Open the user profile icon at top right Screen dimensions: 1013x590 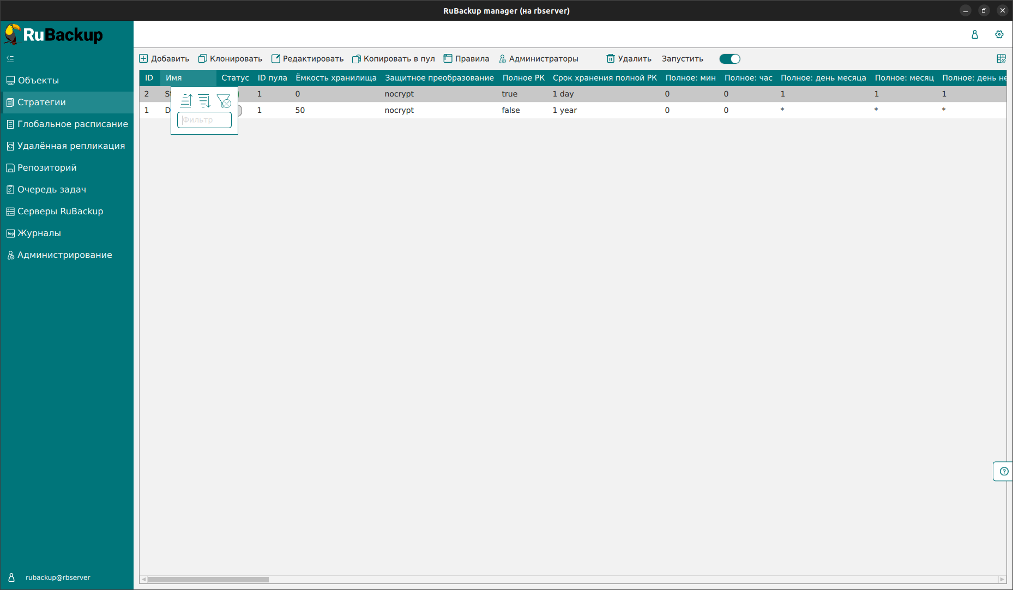coord(975,34)
